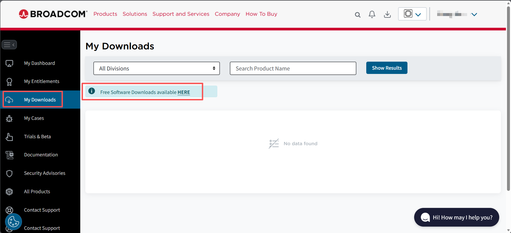This screenshot has height=233, width=511.
Task: Click the upper Contact Support lifebuoy icon
Action: point(9,210)
